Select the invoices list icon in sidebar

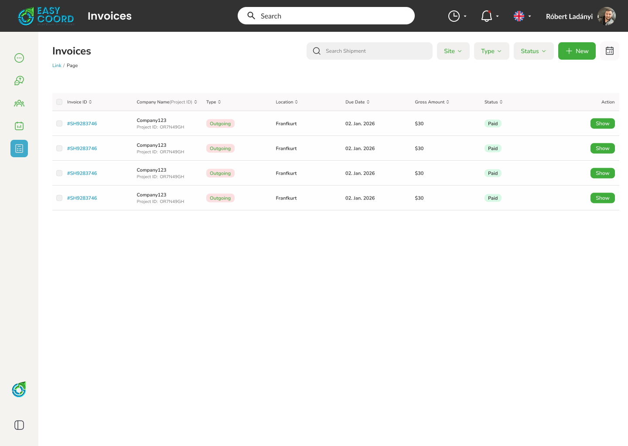[19, 149]
